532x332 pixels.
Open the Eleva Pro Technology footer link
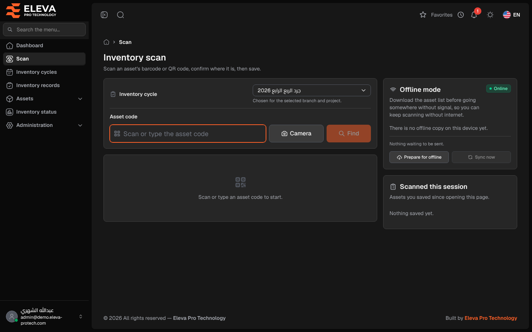tap(491, 318)
